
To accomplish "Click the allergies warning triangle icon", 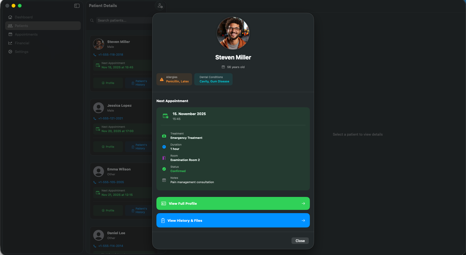I will (x=162, y=79).
